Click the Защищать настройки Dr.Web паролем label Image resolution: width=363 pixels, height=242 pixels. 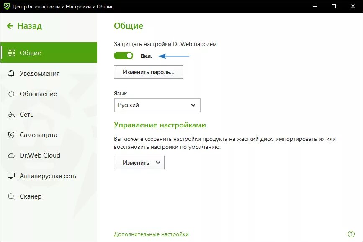(165, 44)
